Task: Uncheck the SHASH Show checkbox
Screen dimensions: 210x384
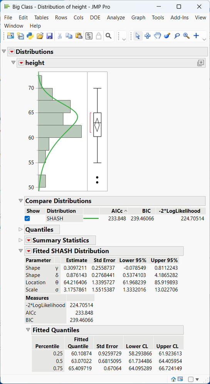Action: [27, 219]
